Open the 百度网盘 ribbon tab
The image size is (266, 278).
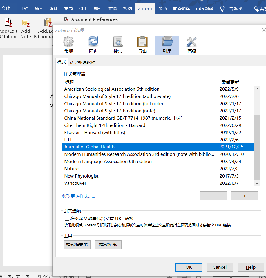205,8
